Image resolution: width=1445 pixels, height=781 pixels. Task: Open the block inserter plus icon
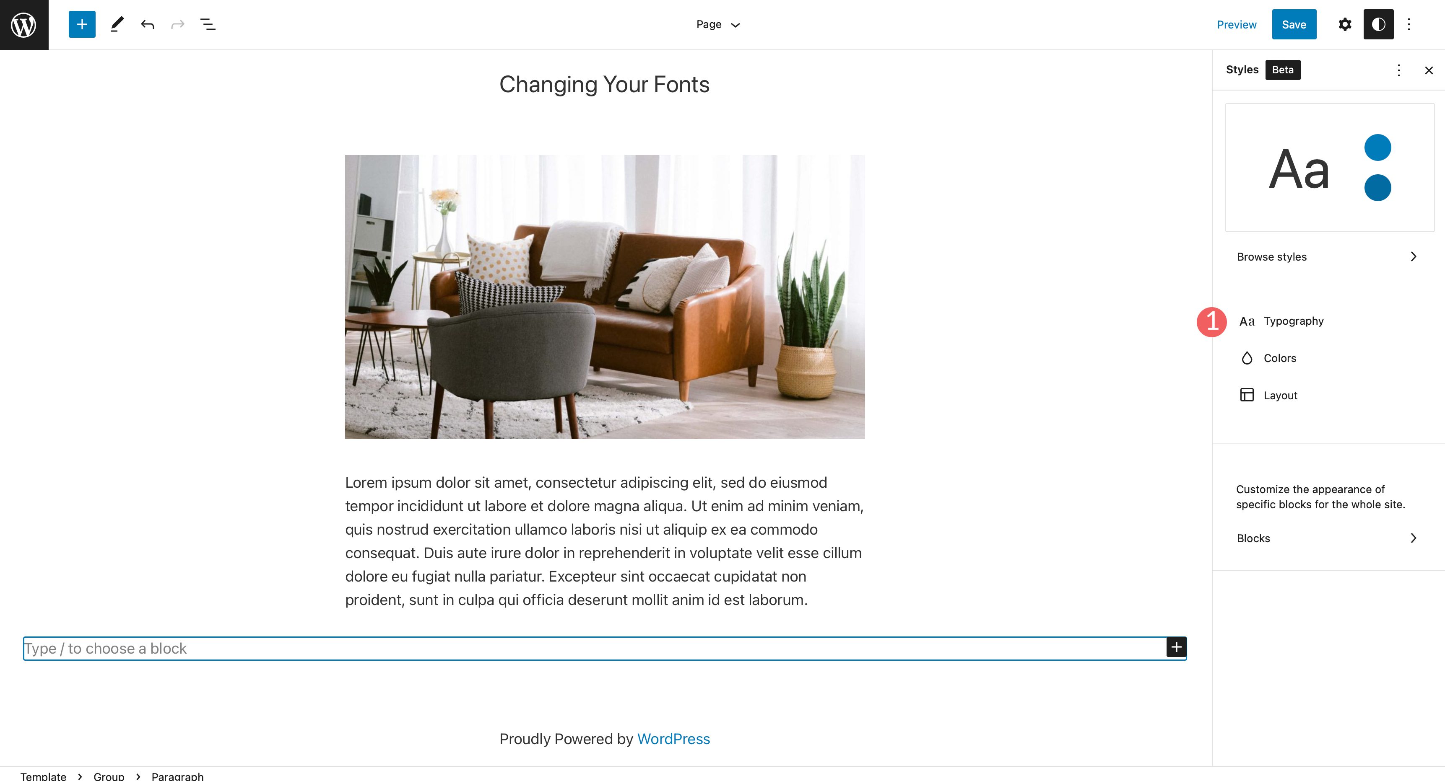pos(82,24)
